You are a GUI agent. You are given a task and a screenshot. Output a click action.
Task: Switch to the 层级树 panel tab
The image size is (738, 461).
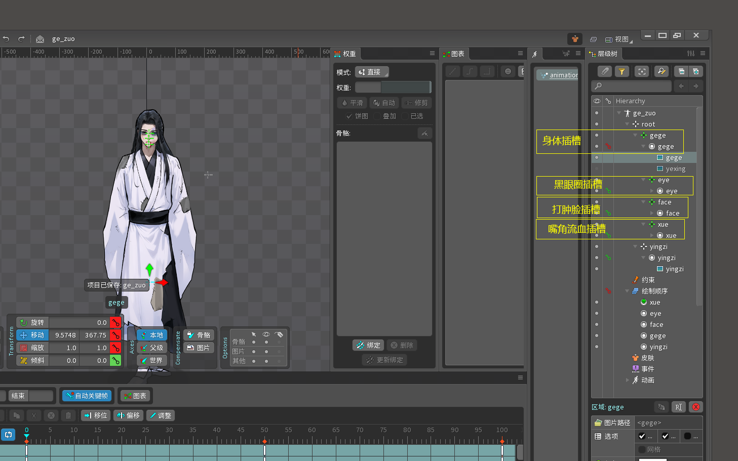pos(603,54)
